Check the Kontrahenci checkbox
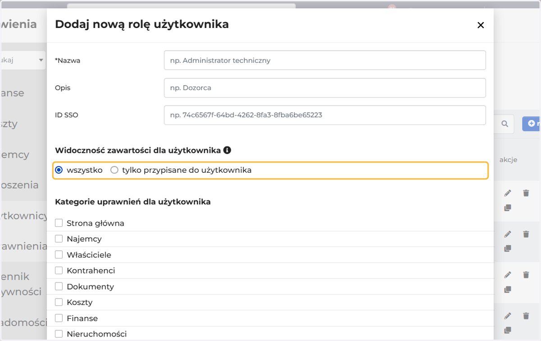 [x=59, y=270]
